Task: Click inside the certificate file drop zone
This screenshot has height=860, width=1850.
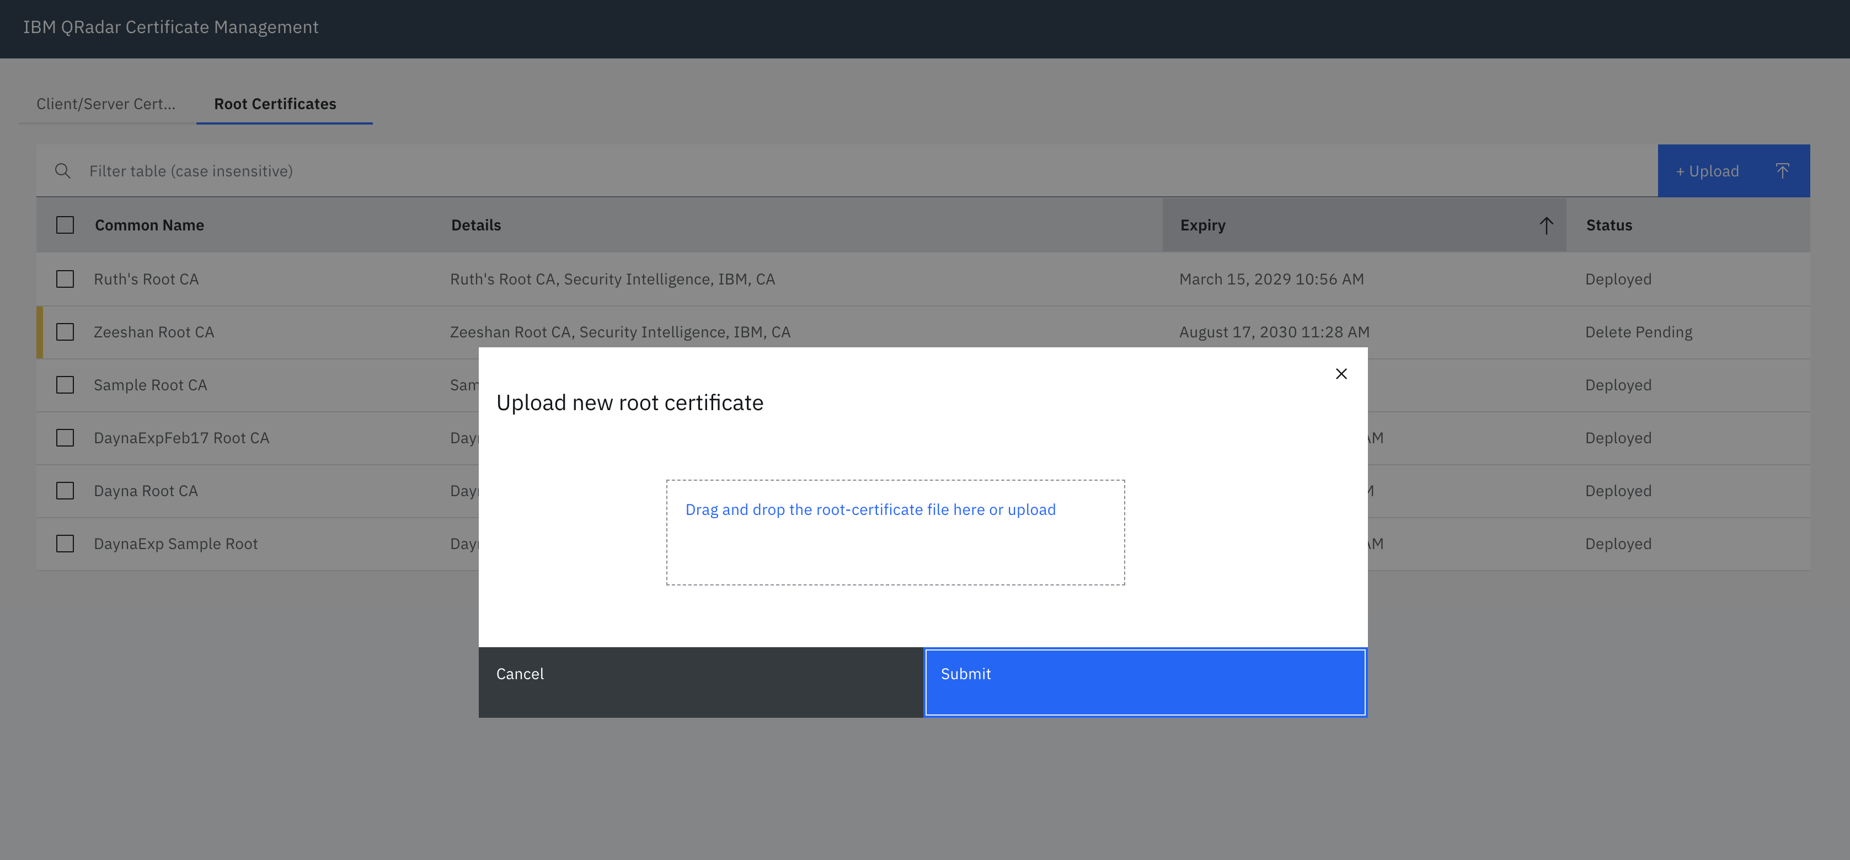Action: coord(895,553)
